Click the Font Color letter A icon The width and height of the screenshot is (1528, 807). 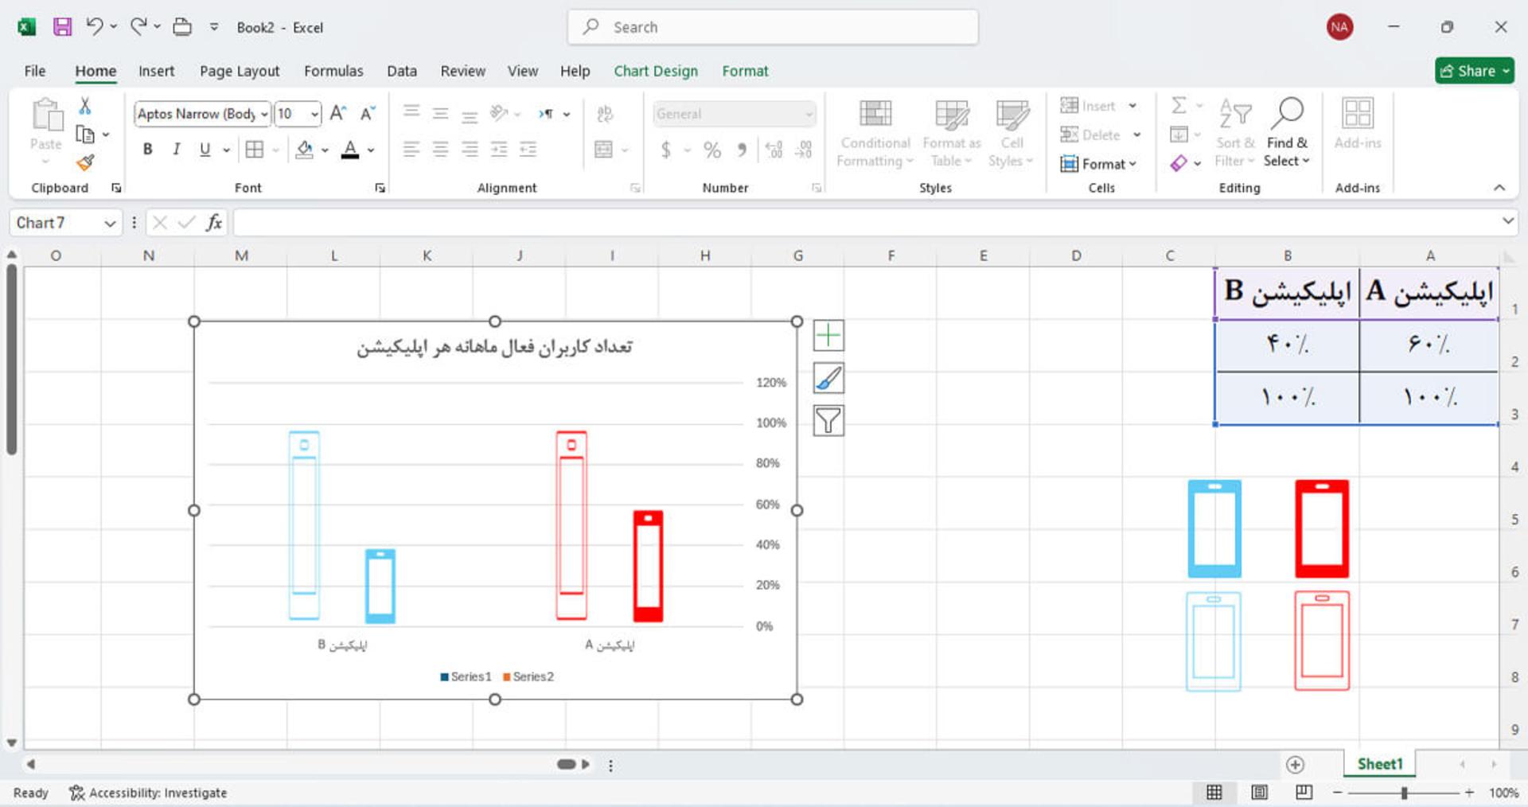pyautogui.click(x=350, y=150)
